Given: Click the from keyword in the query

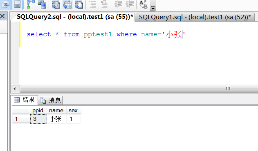Looking at the screenshot, I should click(72, 34).
